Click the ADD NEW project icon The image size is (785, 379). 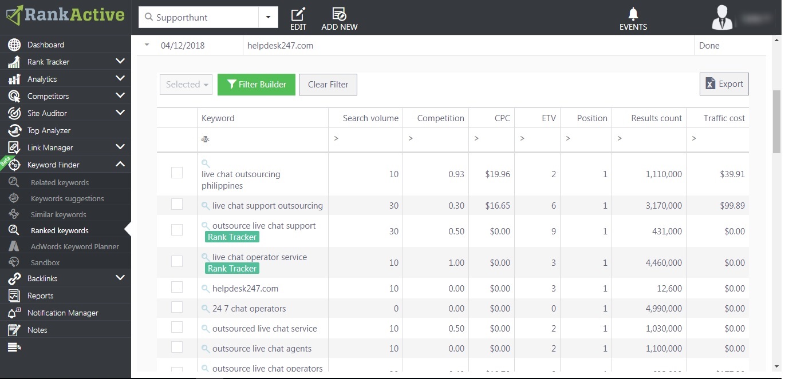[x=339, y=14]
